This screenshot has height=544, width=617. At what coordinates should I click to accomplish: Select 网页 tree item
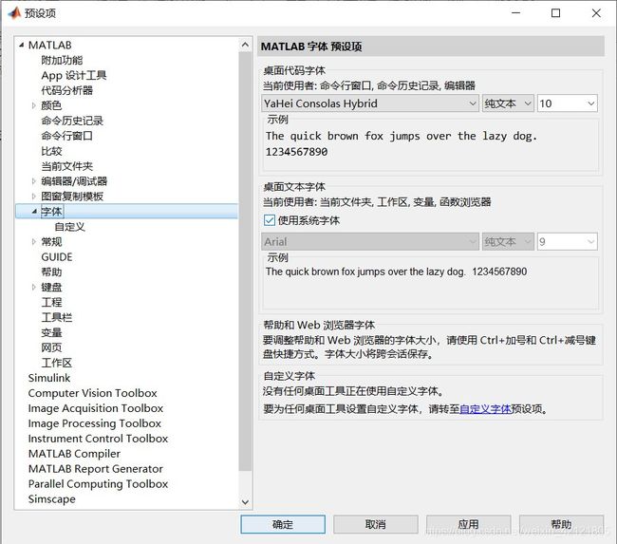point(51,347)
